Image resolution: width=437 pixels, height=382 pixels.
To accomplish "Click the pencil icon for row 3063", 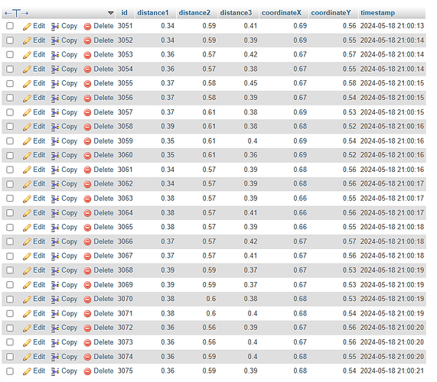I will click(27, 199).
